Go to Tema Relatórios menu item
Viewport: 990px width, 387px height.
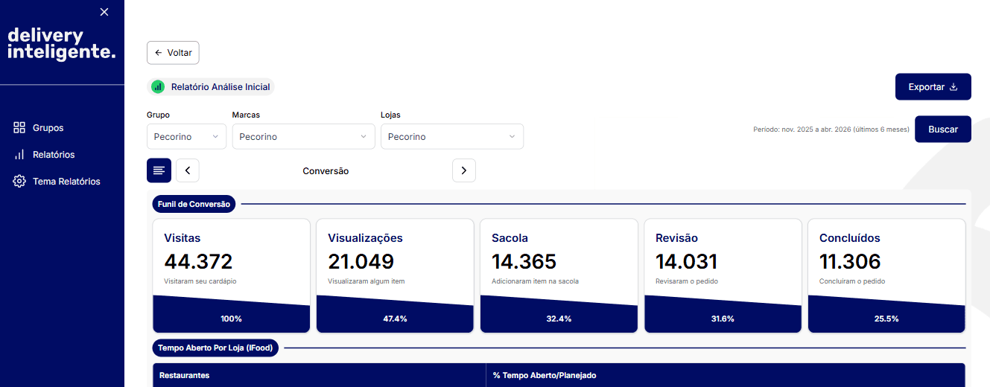[x=66, y=182]
